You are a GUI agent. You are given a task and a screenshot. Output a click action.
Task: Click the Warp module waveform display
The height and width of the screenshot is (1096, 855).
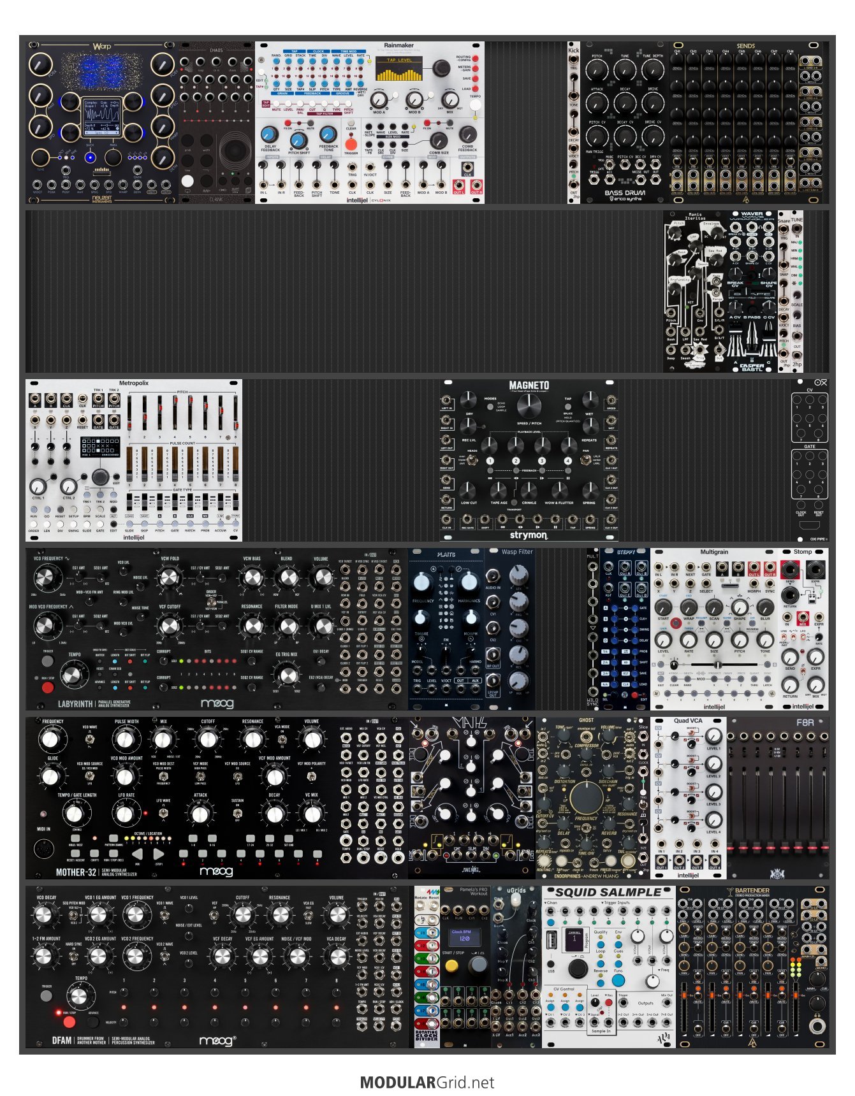coord(102,117)
